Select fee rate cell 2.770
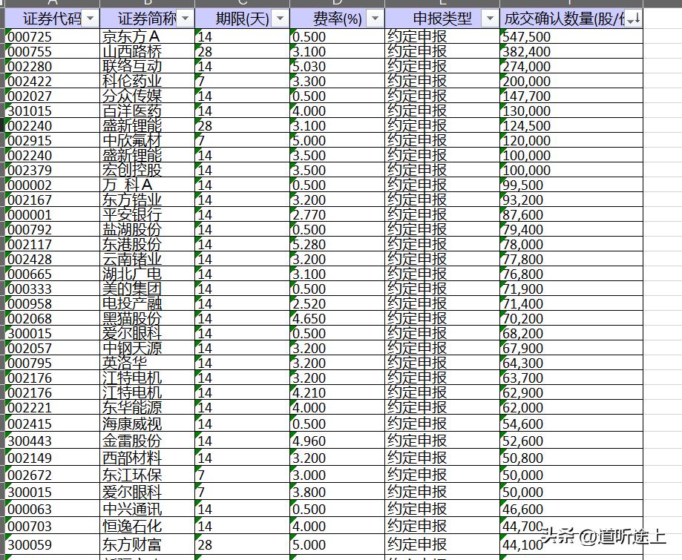The width and height of the screenshot is (682, 560). tap(337, 214)
